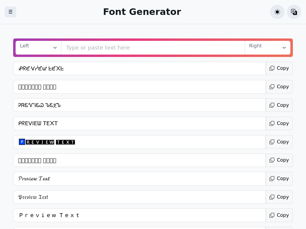Copy the first stylized PREVIEW TEXT row

pyautogui.click(x=279, y=68)
